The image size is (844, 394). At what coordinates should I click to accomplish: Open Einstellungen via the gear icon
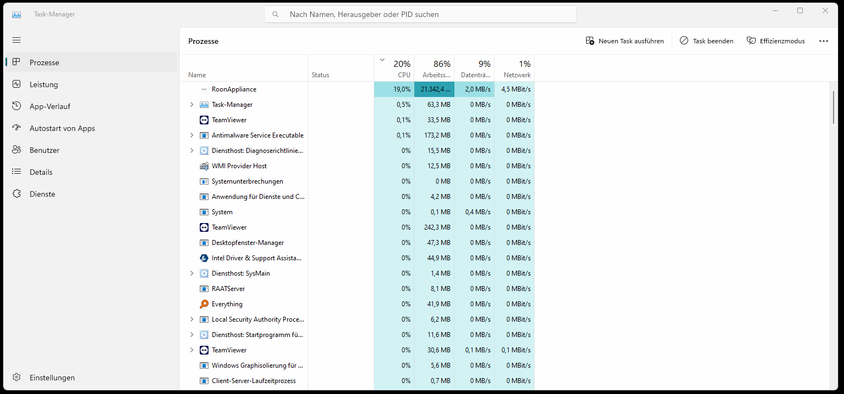click(16, 377)
